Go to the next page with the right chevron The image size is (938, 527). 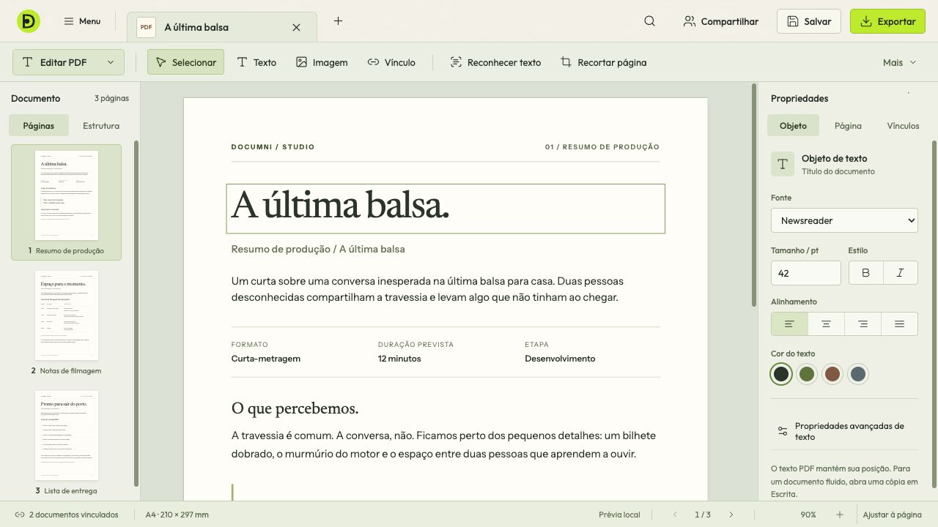pos(731,515)
